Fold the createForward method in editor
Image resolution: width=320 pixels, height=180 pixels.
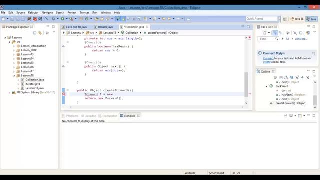tap(68, 90)
